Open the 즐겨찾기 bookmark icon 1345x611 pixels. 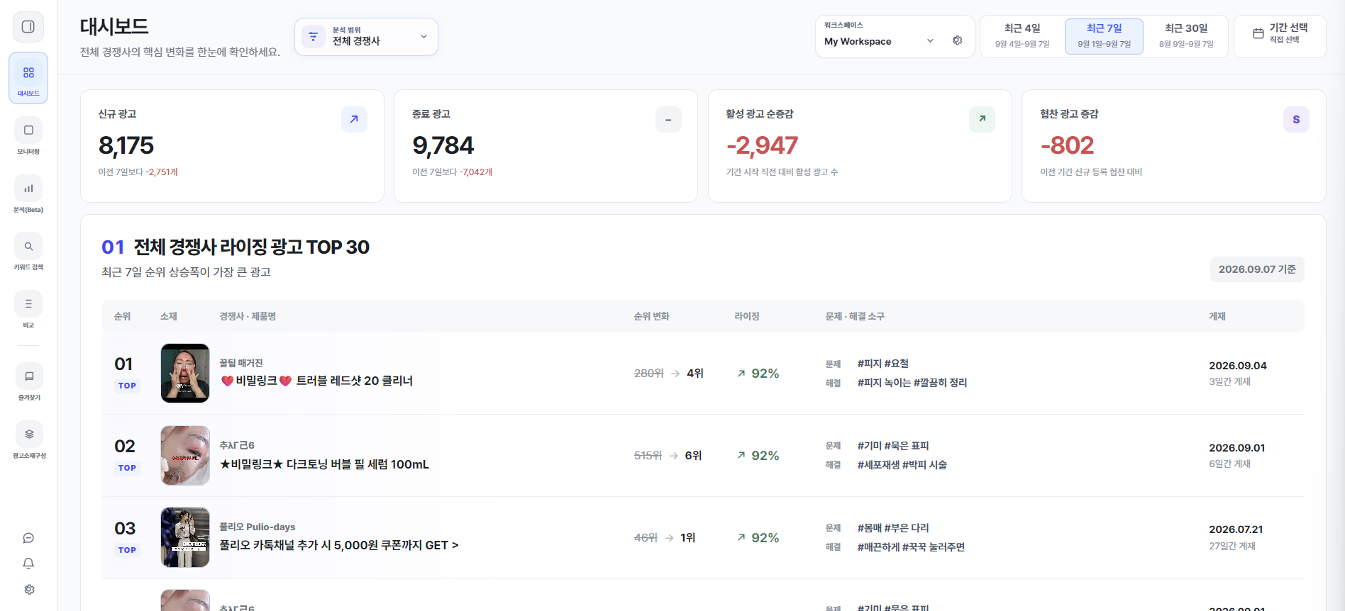pyautogui.click(x=29, y=376)
